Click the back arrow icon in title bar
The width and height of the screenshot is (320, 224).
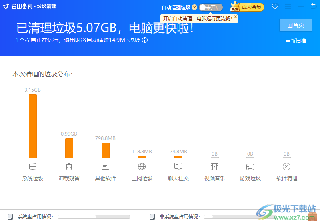[314, 6]
